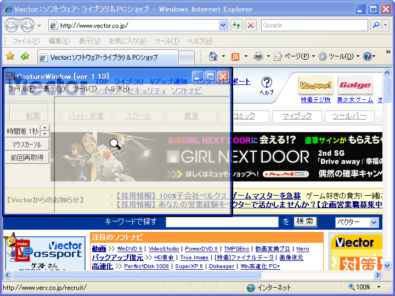Click the horizontal scrollbar right arrow
The image size is (395, 296).
pyautogui.click(x=377, y=275)
